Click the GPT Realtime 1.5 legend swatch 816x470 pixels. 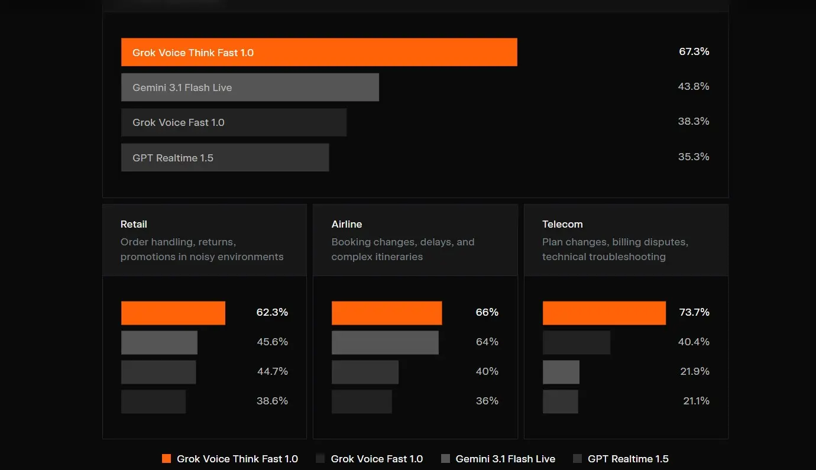577,459
